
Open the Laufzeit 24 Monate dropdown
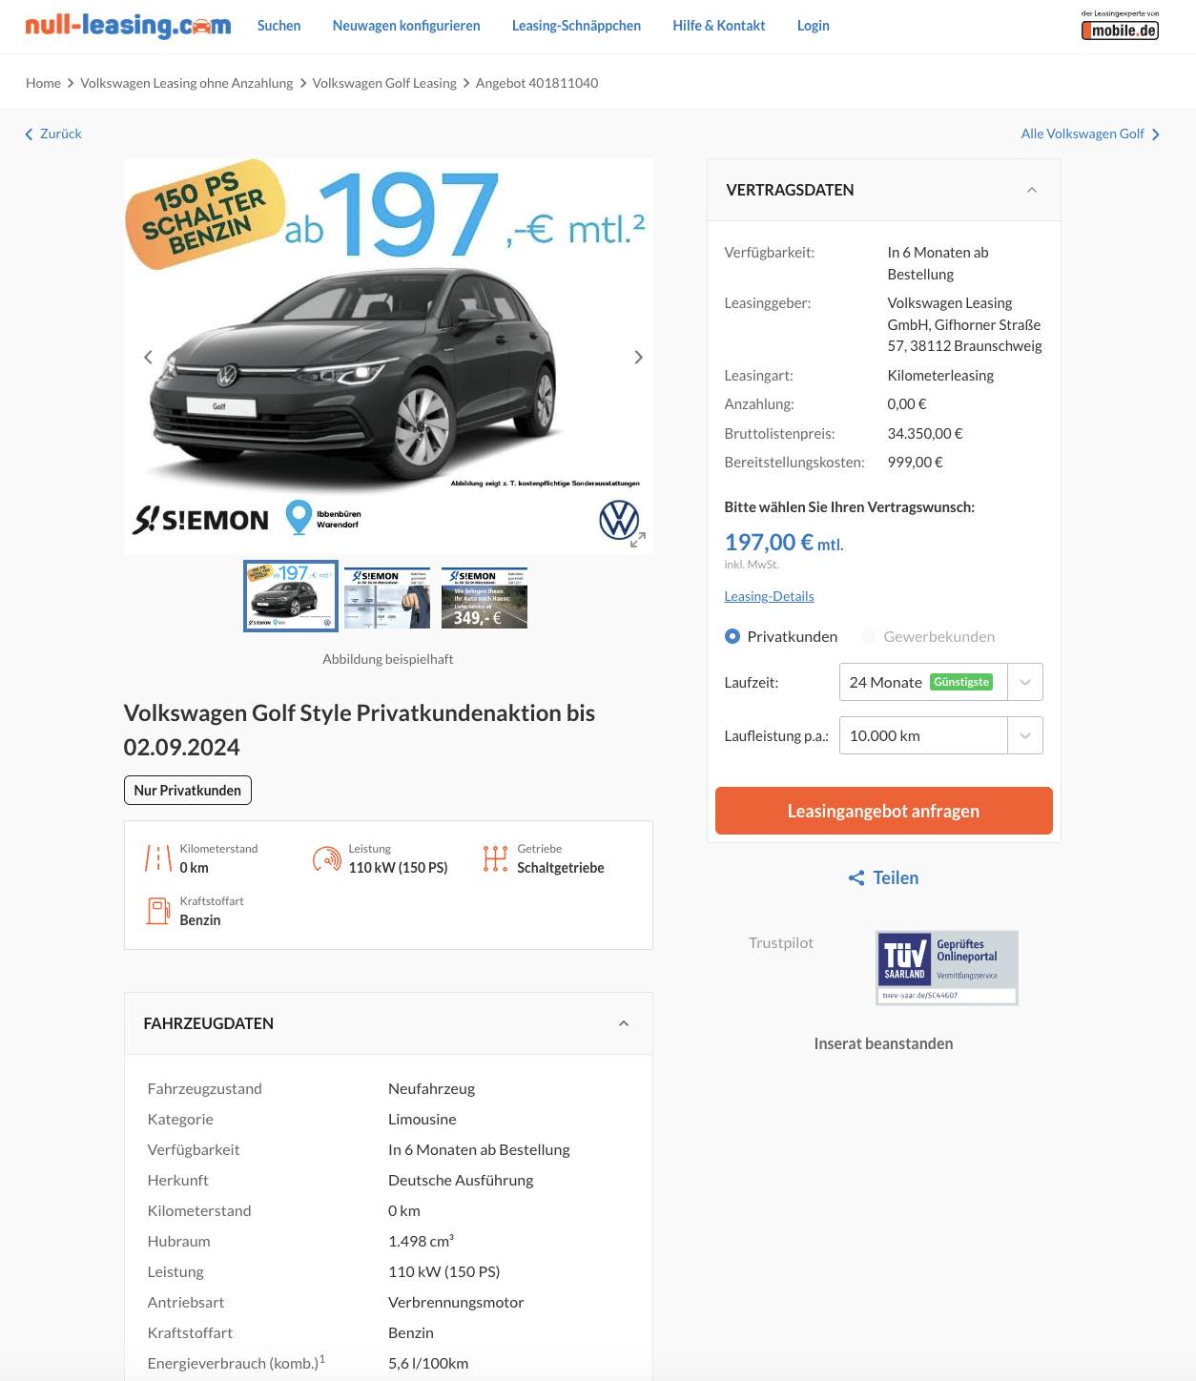pos(940,682)
